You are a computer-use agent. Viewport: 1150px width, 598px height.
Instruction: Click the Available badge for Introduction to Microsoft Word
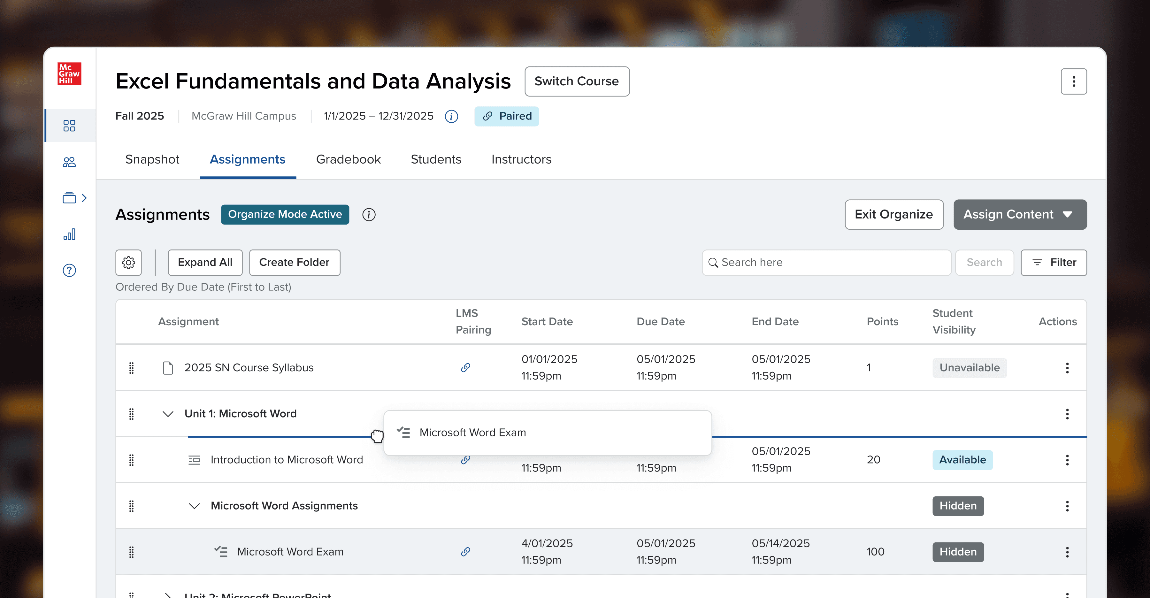(962, 460)
